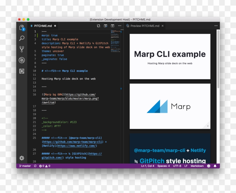Open More Actions in the preview pane
The image size is (236, 193).
tap(216, 26)
